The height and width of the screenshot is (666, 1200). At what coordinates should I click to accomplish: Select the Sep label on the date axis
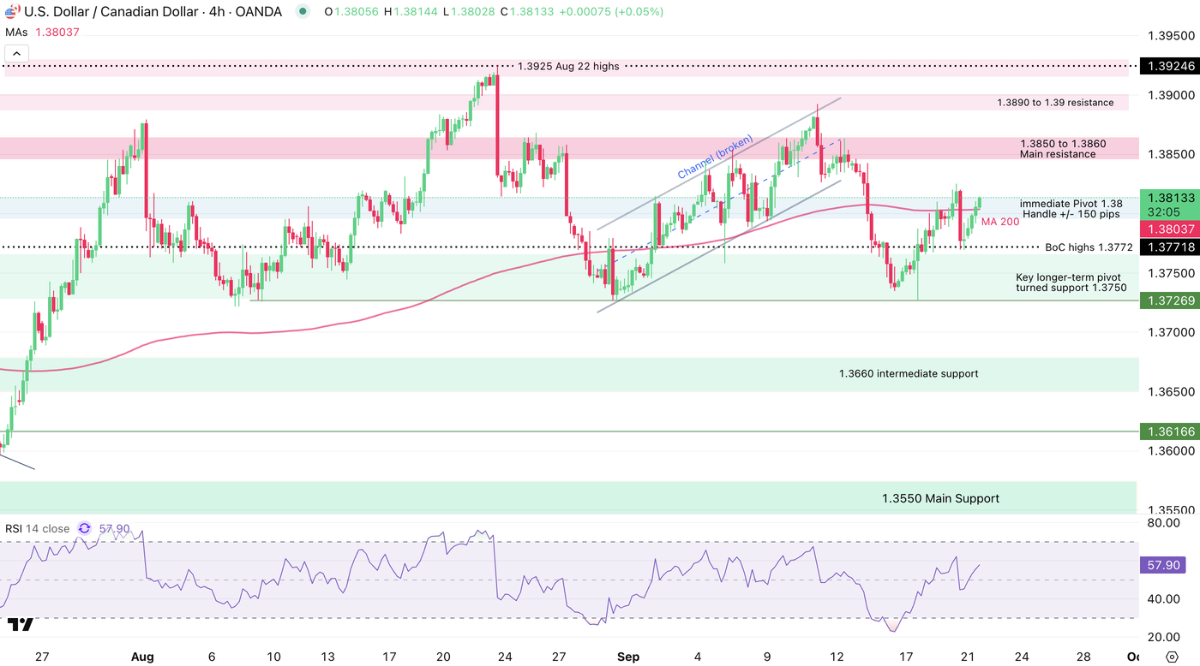(628, 657)
